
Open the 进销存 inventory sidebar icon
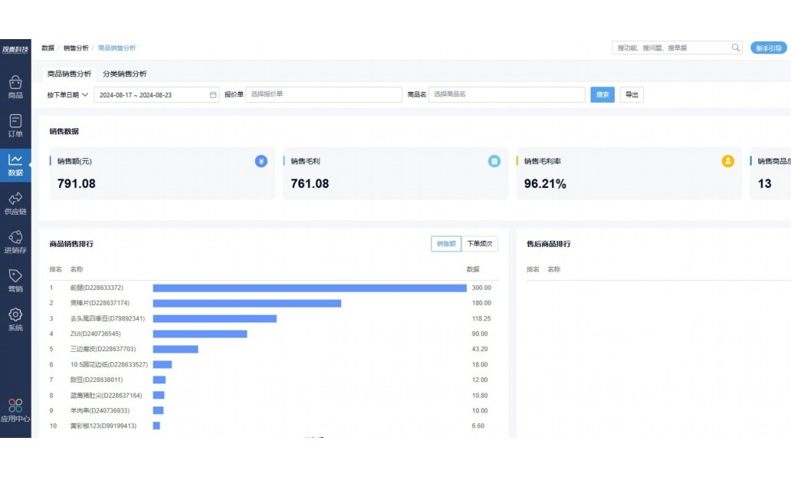coord(15,242)
